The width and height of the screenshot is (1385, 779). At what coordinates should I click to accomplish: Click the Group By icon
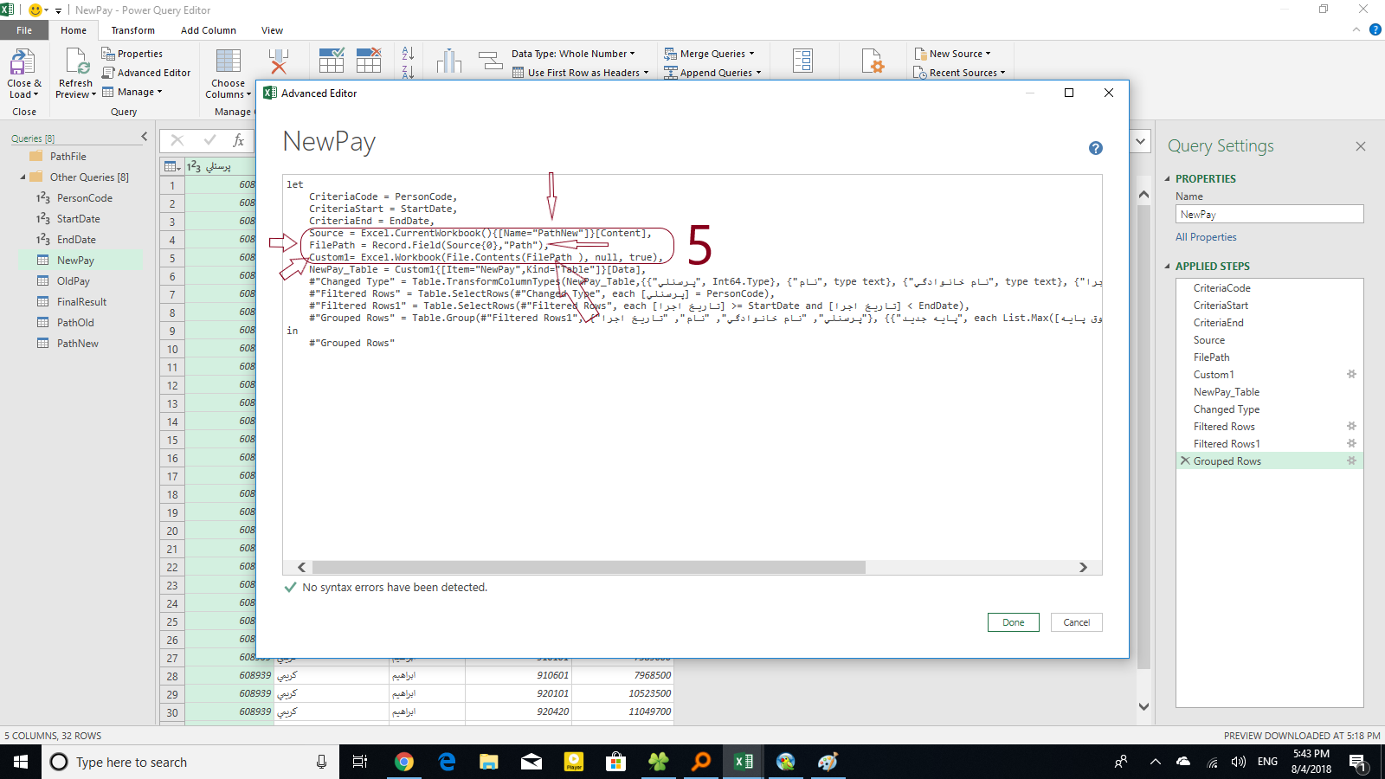click(490, 61)
